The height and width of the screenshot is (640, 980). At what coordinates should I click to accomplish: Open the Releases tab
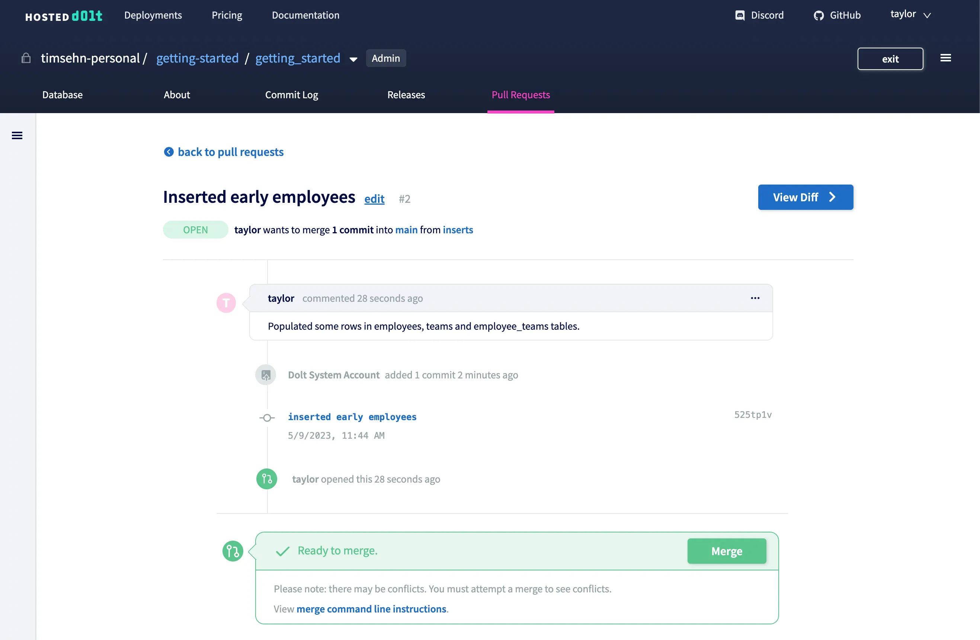tap(406, 95)
